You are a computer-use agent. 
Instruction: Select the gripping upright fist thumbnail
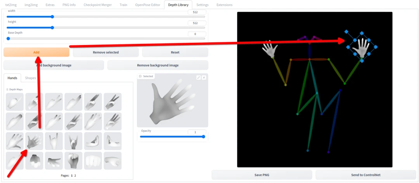73,160
